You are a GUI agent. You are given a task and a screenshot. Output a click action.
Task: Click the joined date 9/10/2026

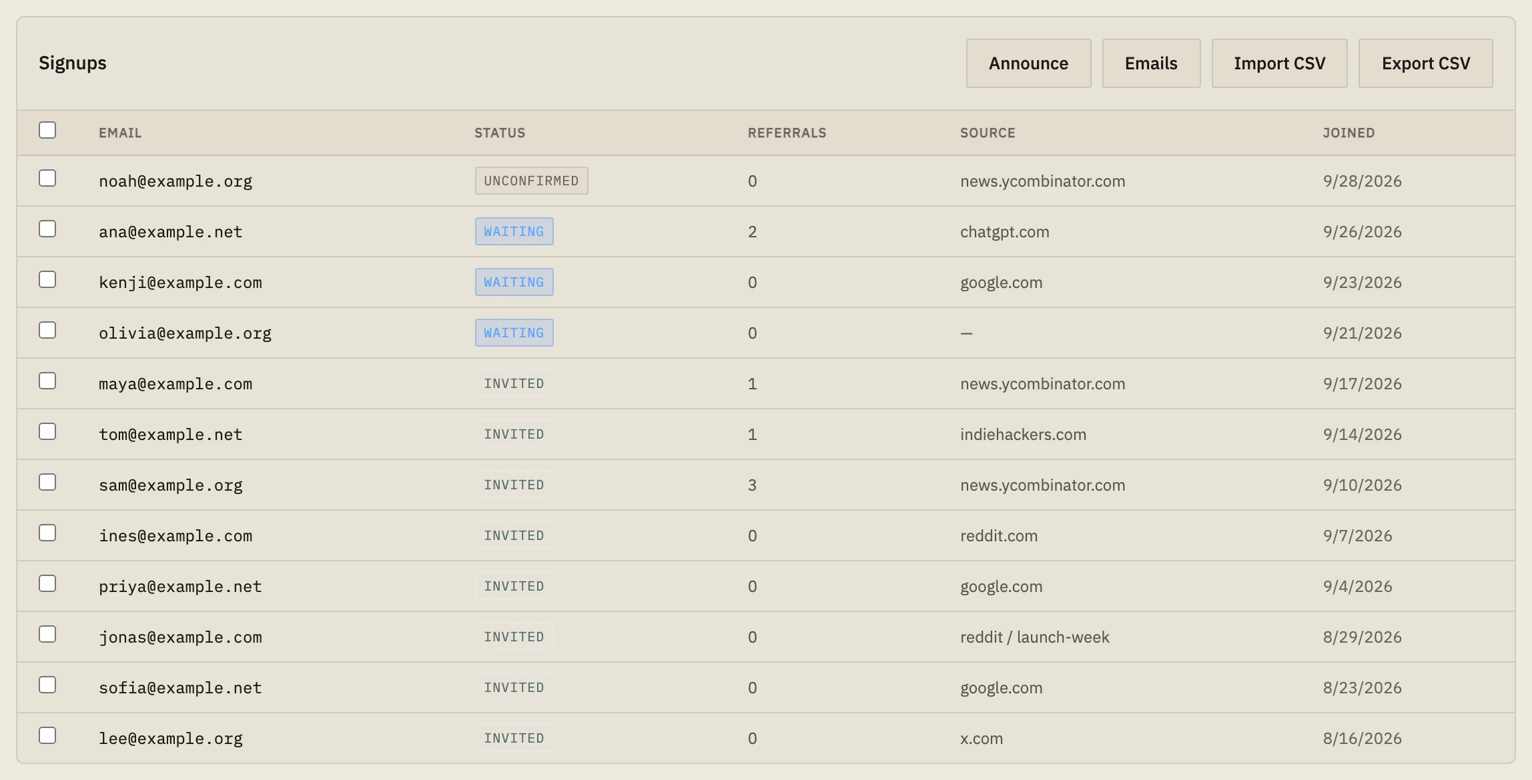coord(1362,485)
